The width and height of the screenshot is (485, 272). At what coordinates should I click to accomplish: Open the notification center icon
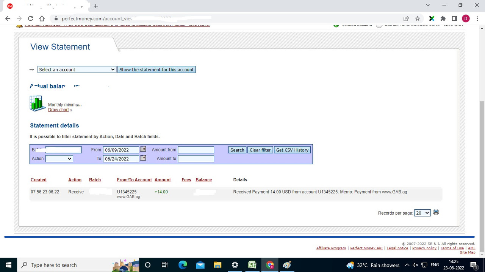pos(474,265)
